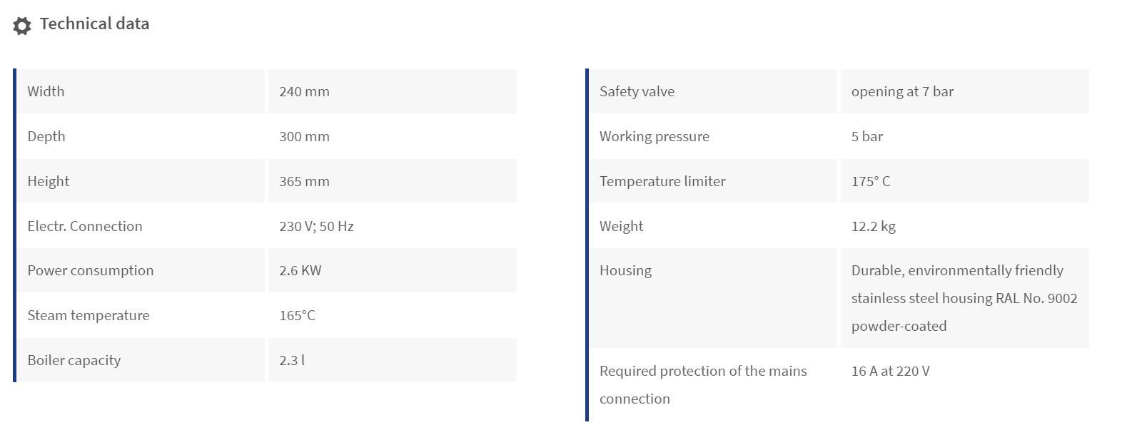Select the 240 mm width value
This screenshot has width=1122, height=425.
[304, 91]
